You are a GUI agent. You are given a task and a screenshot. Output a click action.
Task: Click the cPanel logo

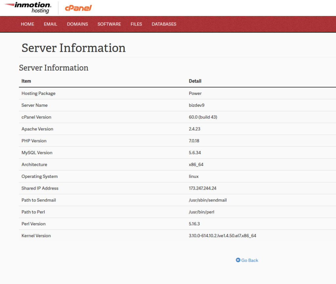point(79,8)
